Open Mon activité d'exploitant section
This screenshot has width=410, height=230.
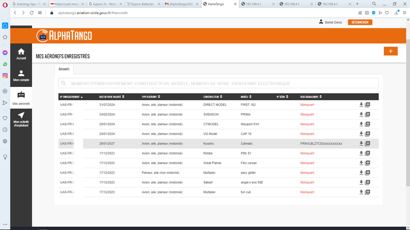point(21,119)
